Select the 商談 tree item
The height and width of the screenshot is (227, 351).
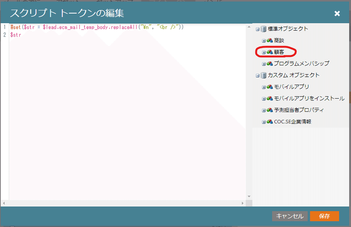click(279, 40)
